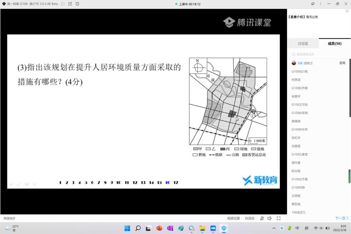Image resolution: width=351 pixels, height=234 pixels.
Task: Toggle the microphone mute icon
Action: [262, 218]
